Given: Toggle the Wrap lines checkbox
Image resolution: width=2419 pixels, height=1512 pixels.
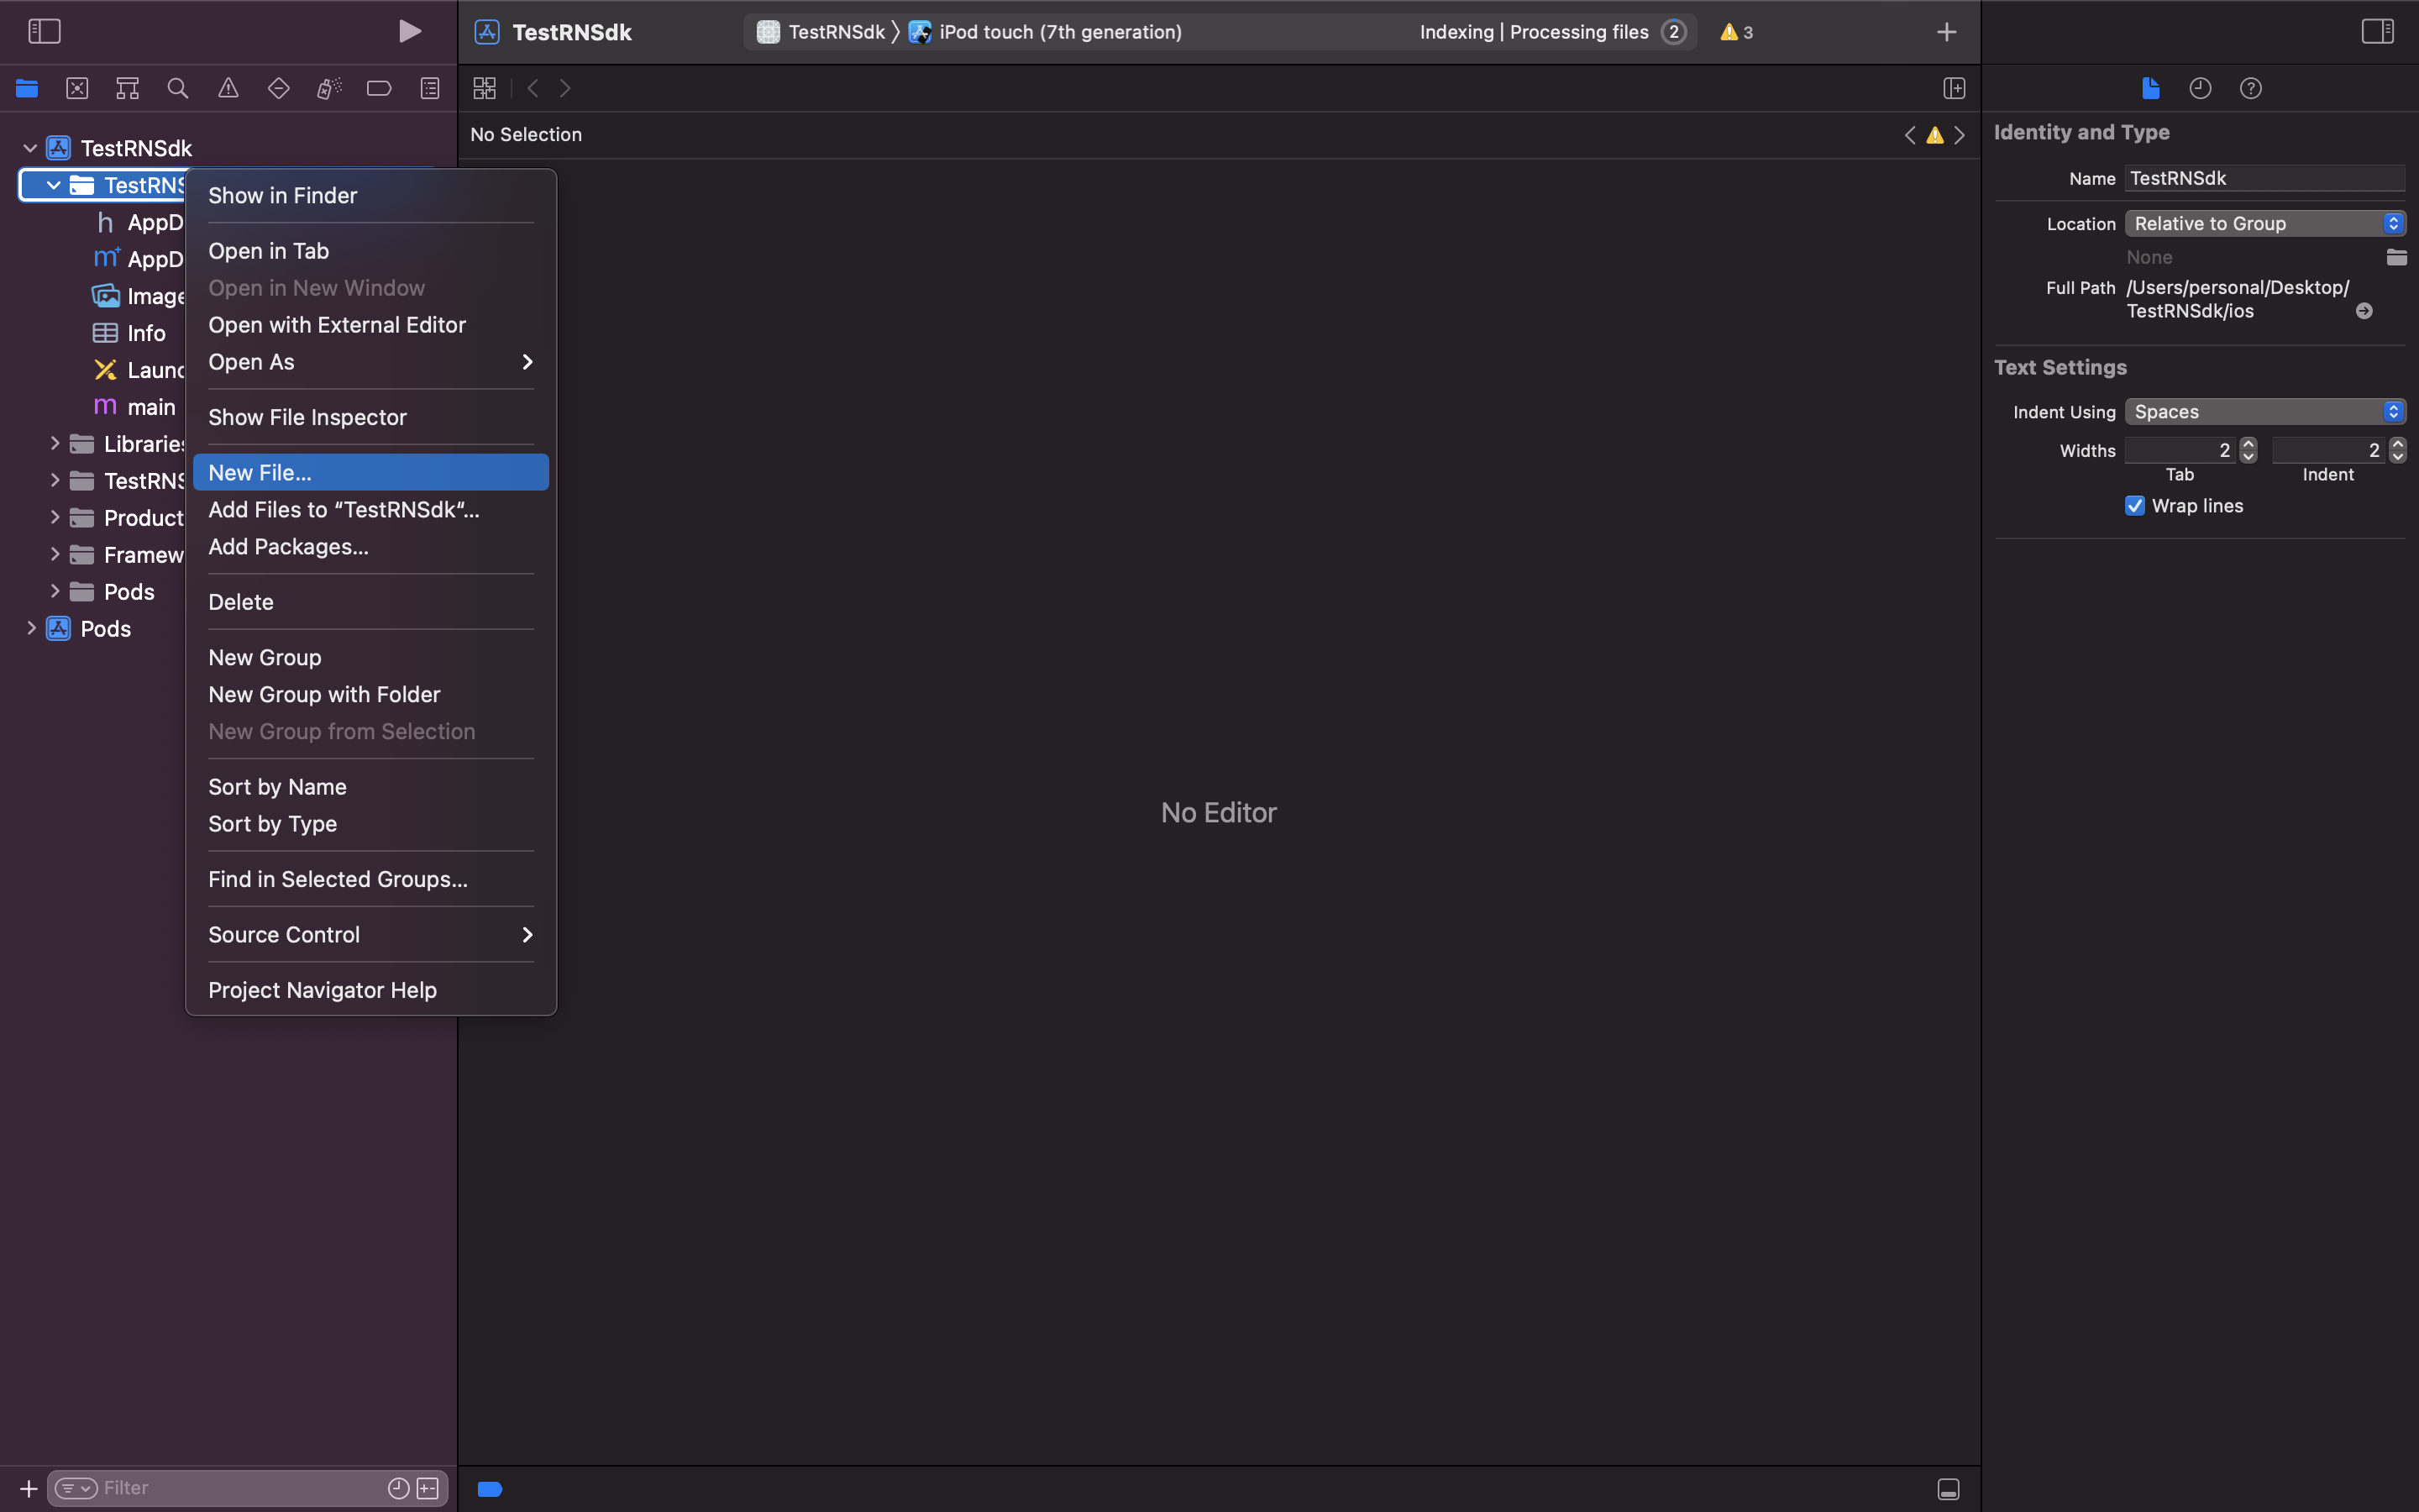Looking at the screenshot, I should pos(2135,506).
